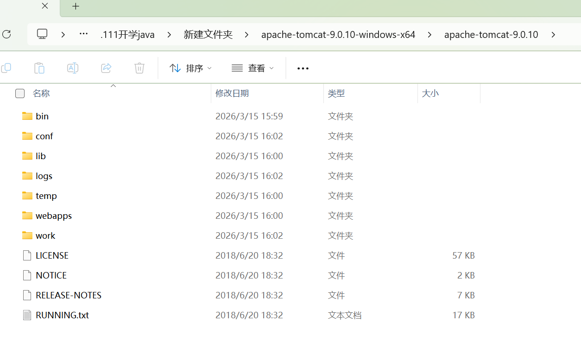This screenshot has width=581, height=359.
Task: Expand chevron after monitor icon
Action: [63, 35]
